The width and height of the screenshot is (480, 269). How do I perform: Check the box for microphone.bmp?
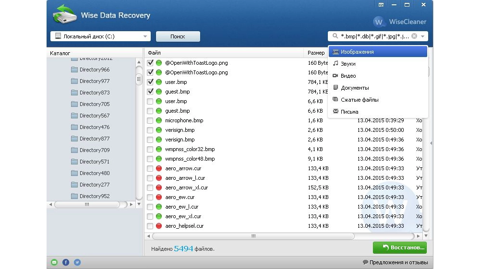click(x=150, y=120)
